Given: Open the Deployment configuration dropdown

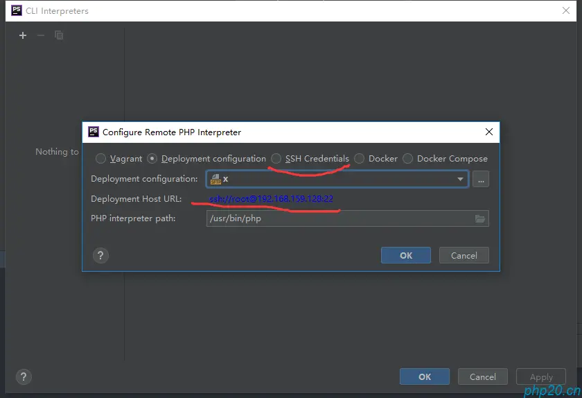Looking at the screenshot, I should coord(337,179).
